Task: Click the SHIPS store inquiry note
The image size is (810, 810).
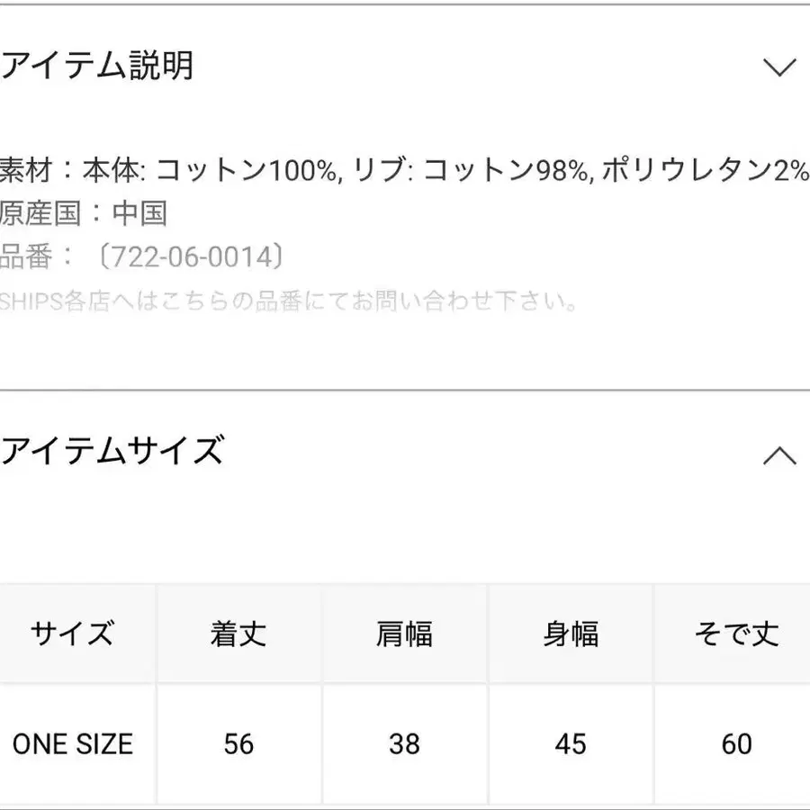Action: (x=288, y=301)
